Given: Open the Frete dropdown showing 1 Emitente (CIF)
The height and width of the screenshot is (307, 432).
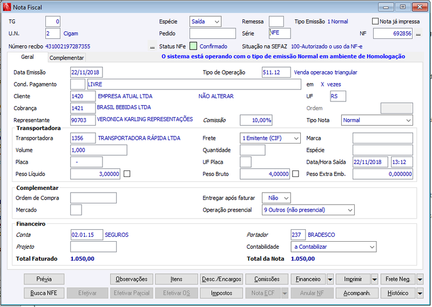Looking at the screenshot, I should pos(270,138).
